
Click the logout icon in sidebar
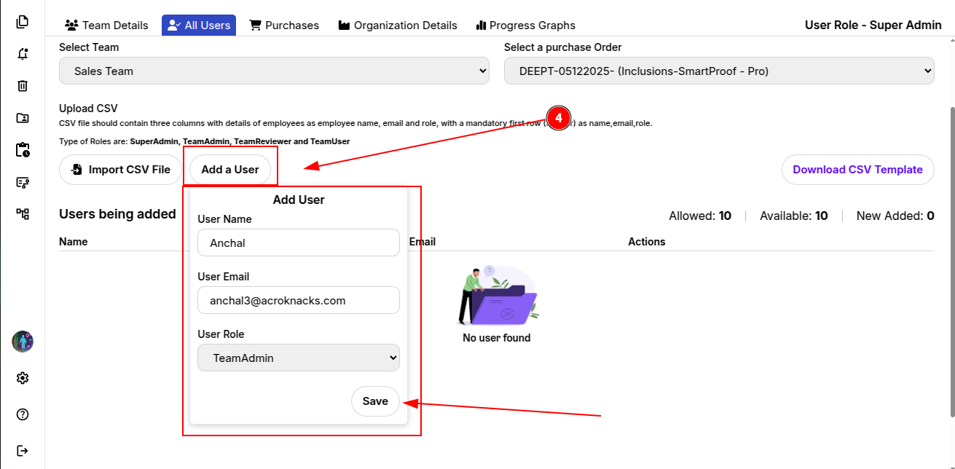[23, 451]
